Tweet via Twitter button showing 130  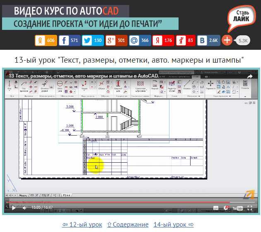93,40
